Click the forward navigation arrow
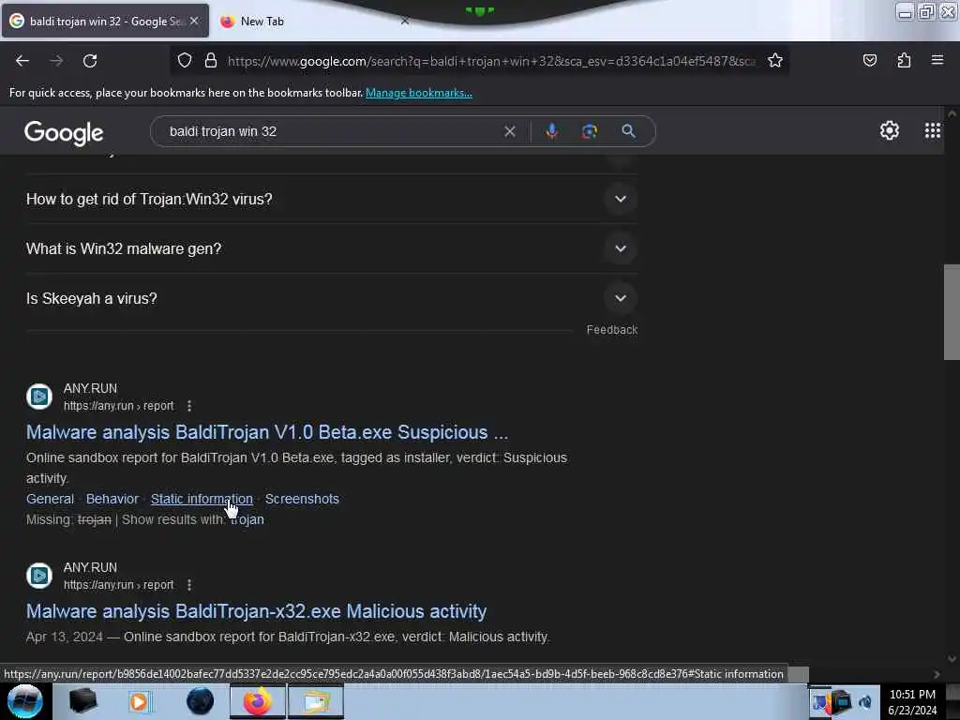 56,61
